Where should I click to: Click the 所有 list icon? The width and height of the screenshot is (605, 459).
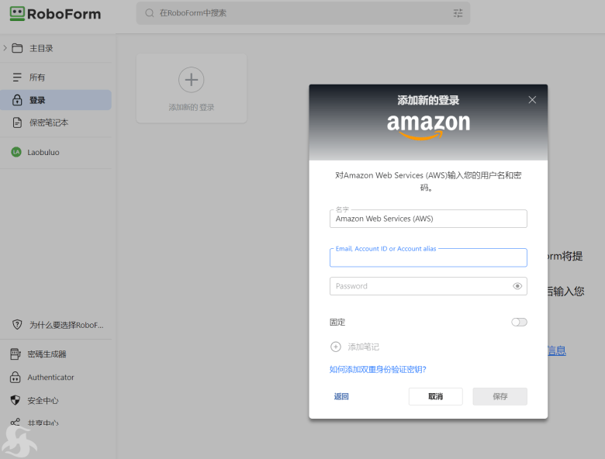click(17, 77)
